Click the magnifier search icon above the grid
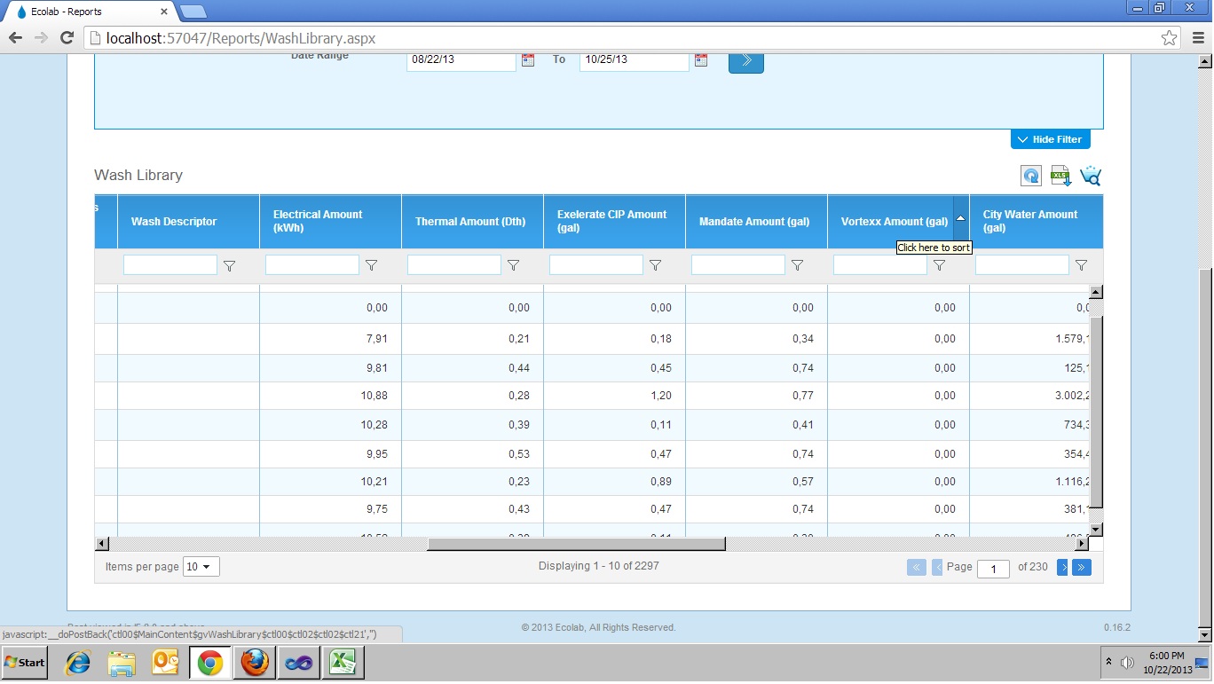The image size is (1214, 684). click(1091, 176)
